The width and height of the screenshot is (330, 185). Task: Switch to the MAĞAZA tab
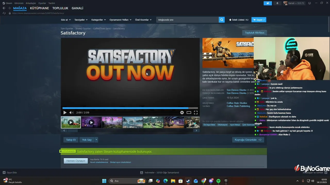(x=20, y=8)
